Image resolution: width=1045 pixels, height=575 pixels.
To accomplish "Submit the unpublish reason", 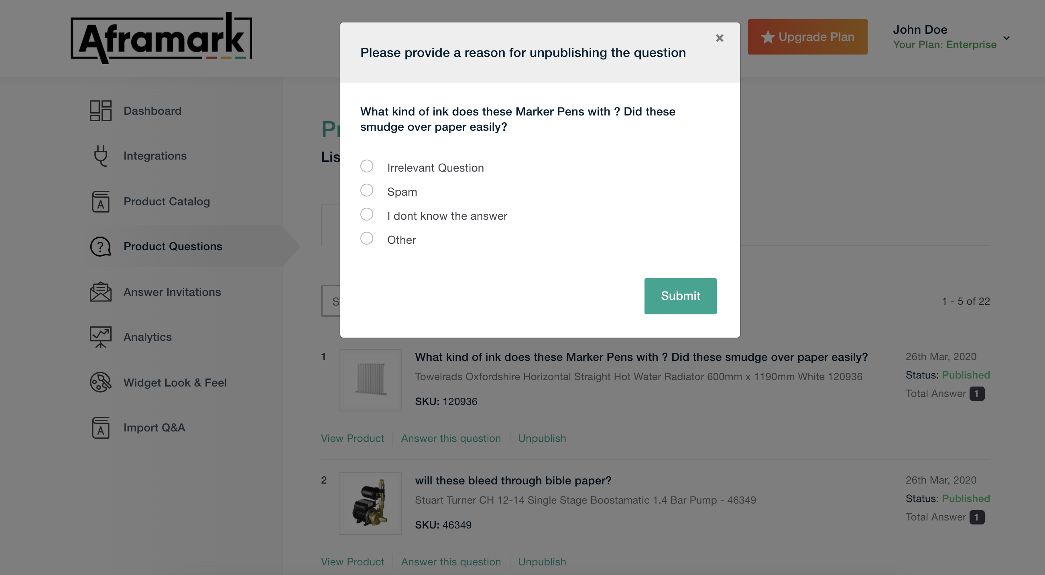I will click(x=680, y=296).
